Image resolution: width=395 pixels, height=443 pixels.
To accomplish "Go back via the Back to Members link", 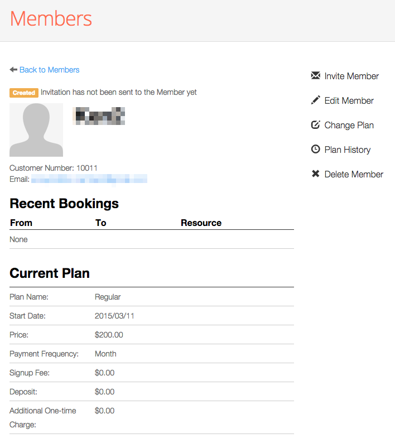I will tap(49, 70).
